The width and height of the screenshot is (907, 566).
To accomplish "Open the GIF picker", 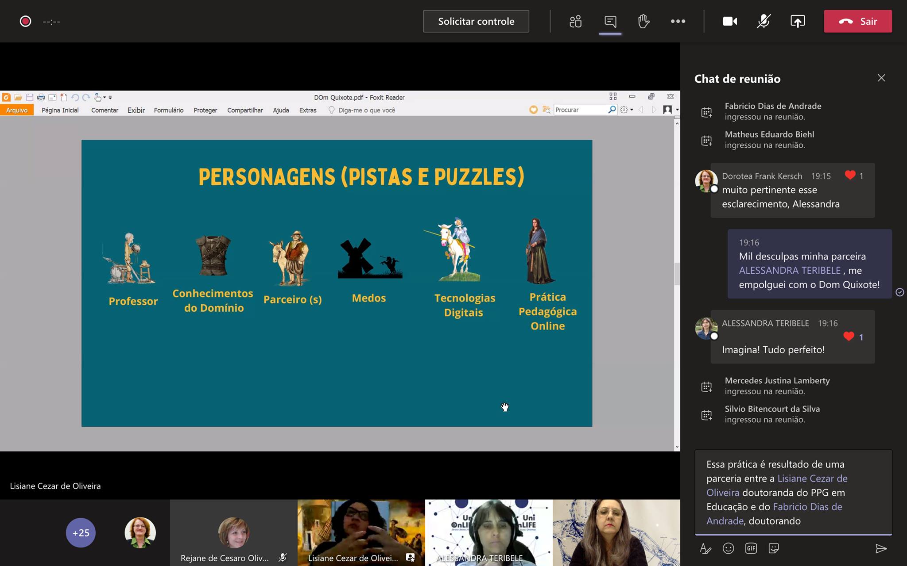I will coord(751,549).
